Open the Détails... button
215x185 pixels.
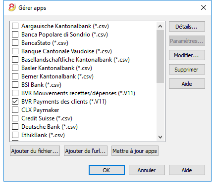(187, 27)
